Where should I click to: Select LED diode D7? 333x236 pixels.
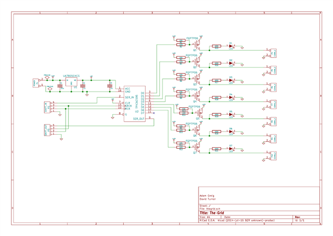click(x=231, y=149)
